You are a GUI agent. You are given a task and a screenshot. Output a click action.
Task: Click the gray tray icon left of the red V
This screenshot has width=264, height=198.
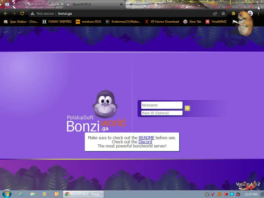(207, 194)
